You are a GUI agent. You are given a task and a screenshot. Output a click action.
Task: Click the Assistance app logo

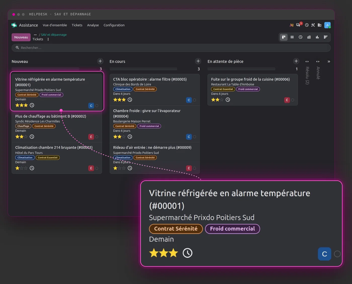pos(14,25)
